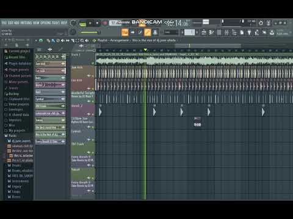Image resolution: width=293 pixels, height=219 pixels.
Task: Mute the Cymbal track
Action: pos(93,140)
